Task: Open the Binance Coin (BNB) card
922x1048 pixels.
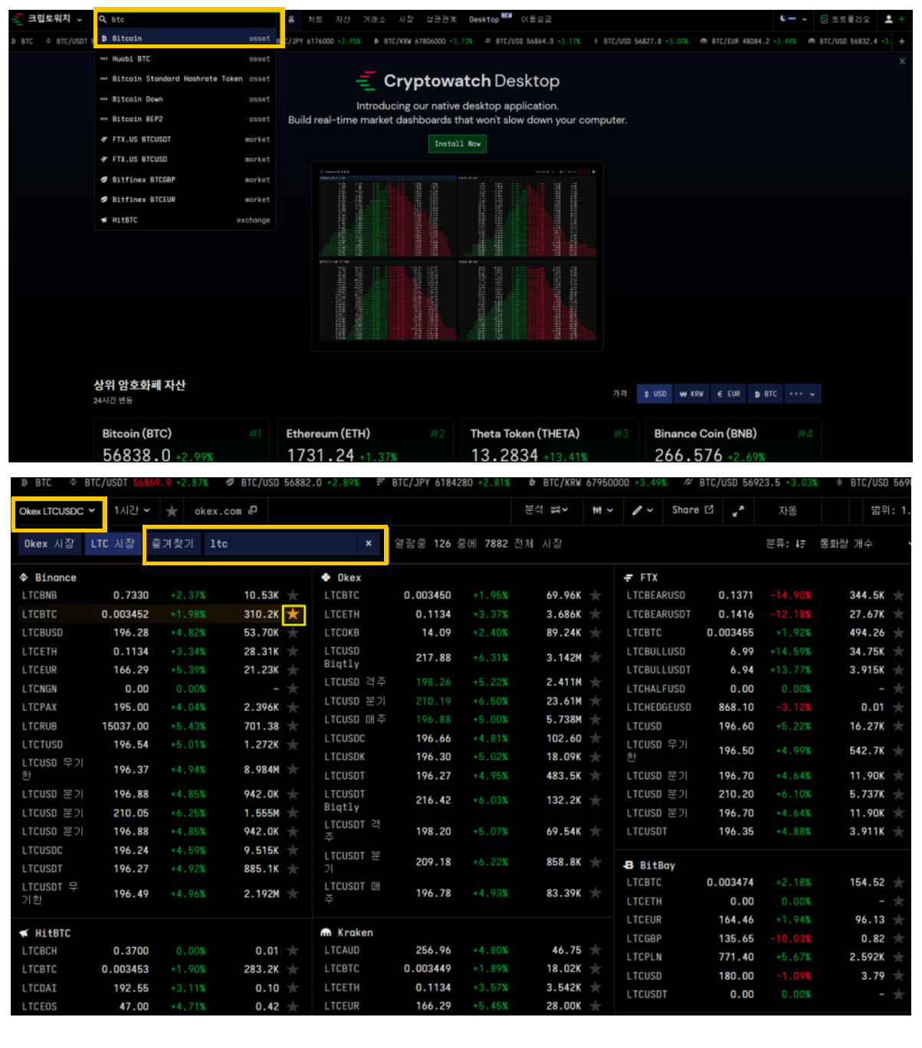Action: 733,441
